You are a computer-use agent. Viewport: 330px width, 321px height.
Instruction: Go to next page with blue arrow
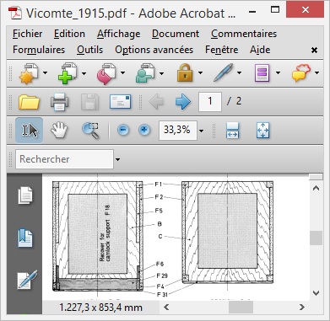point(183,101)
